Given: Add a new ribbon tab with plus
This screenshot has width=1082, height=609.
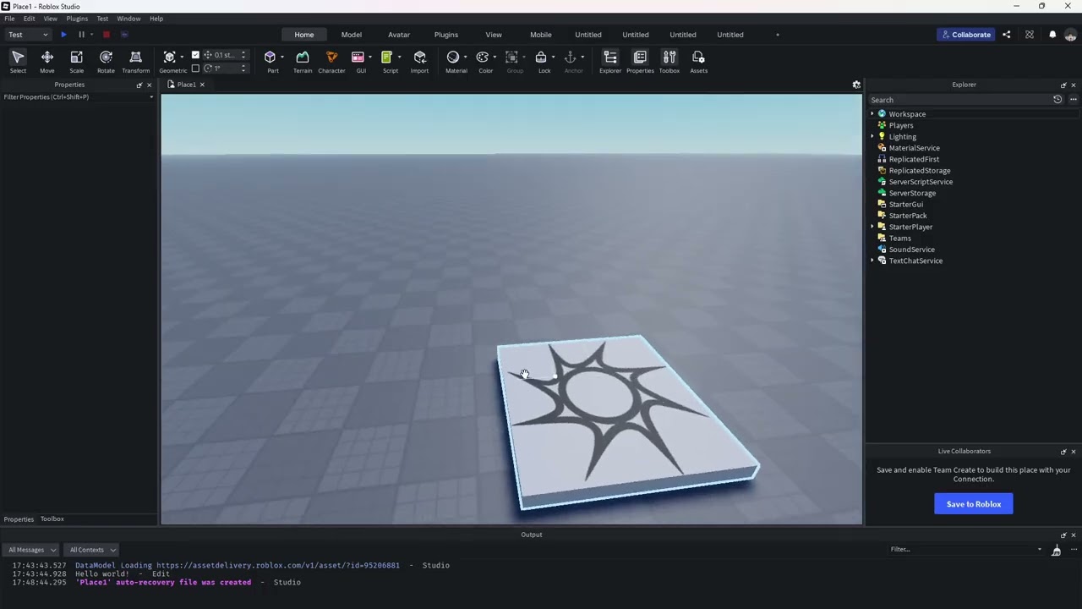Looking at the screenshot, I should (x=778, y=35).
